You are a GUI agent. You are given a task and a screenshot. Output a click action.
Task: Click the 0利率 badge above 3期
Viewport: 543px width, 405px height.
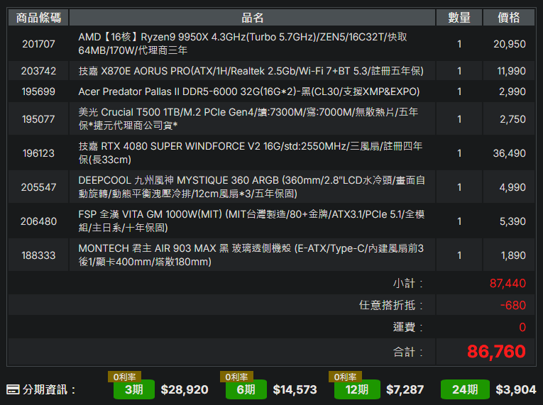(x=124, y=377)
